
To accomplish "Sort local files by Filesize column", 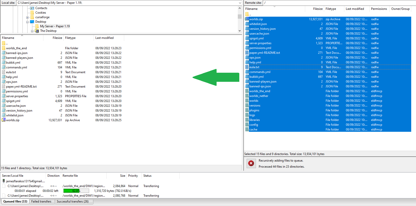I will pos(53,38).
